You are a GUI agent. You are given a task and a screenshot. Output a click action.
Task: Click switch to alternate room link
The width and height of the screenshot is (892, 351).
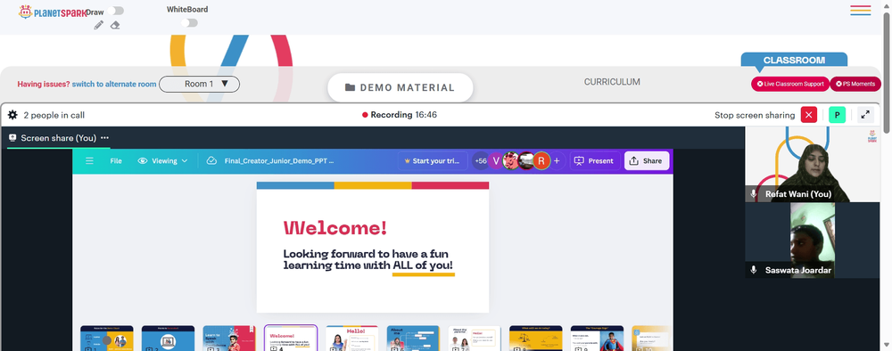(114, 84)
